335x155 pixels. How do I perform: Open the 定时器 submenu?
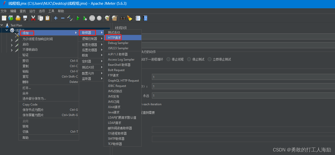point(91,61)
